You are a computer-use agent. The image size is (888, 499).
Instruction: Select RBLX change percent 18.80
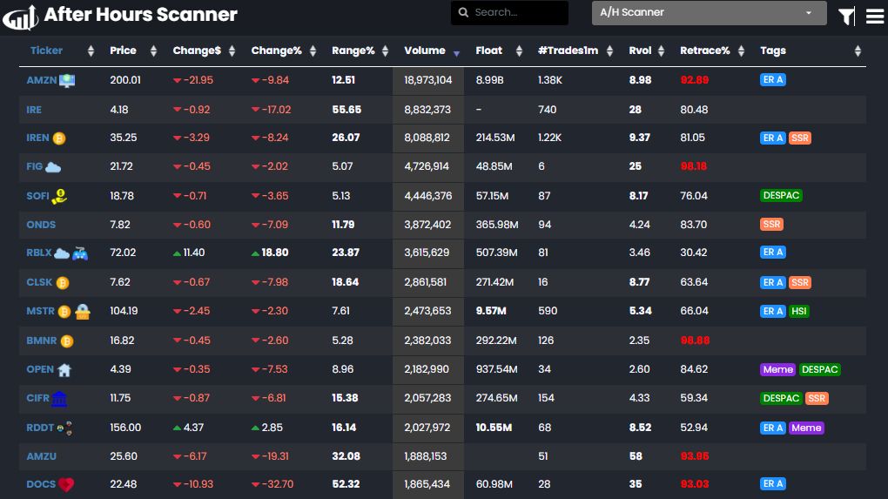tap(274, 253)
